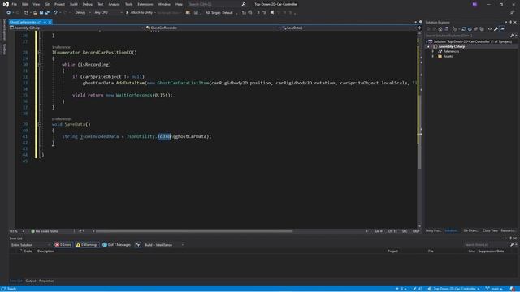Expand the Assets folder node
The image size is (520, 292).
[x=433, y=56]
